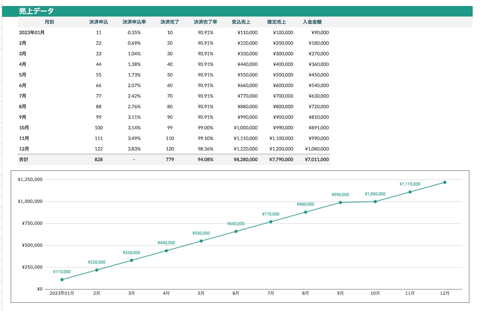
Task: Select the 779 total completions cell
Action: (170, 159)
